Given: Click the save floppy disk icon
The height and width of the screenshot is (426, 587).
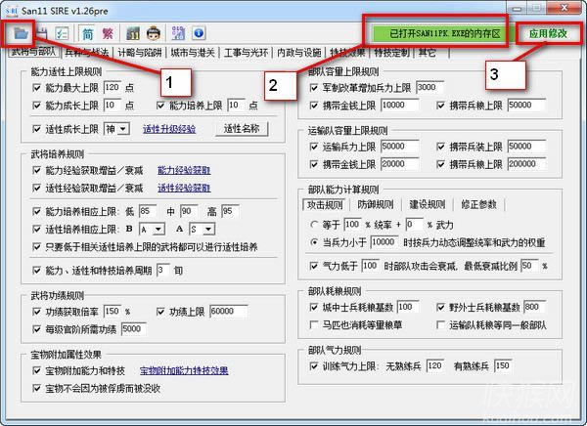Looking at the screenshot, I should [39, 33].
